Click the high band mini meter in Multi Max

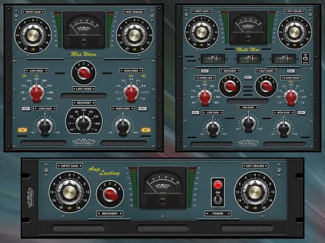pyautogui.click(x=284, y=59)
